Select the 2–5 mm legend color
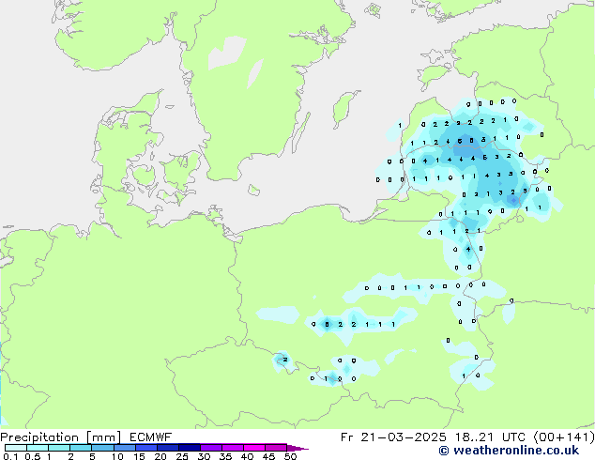The image size is (595, 460). [82, 448]
